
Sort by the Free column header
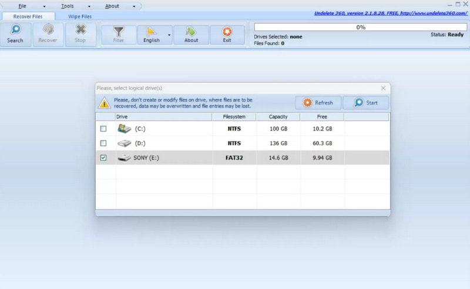pyautogui.click(x=322, y=117)
